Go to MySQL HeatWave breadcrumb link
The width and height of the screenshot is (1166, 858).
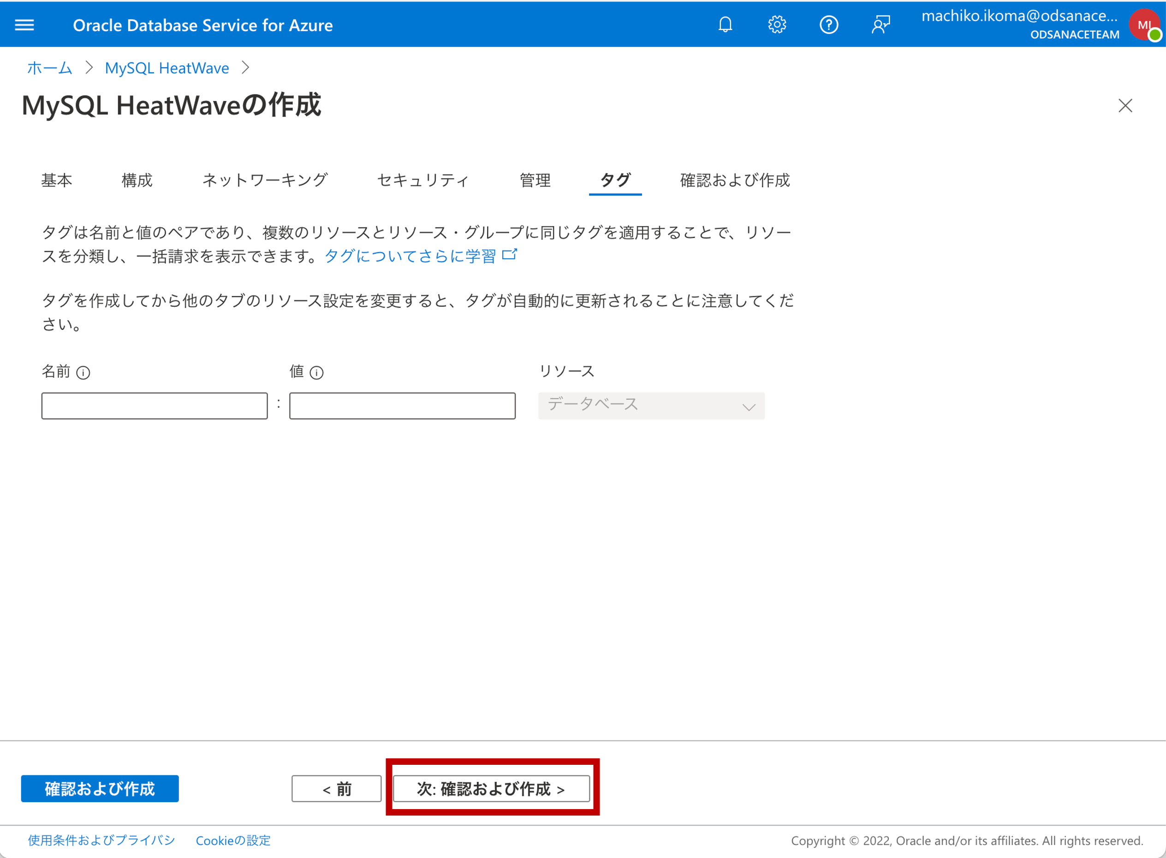tap(167, 68)
